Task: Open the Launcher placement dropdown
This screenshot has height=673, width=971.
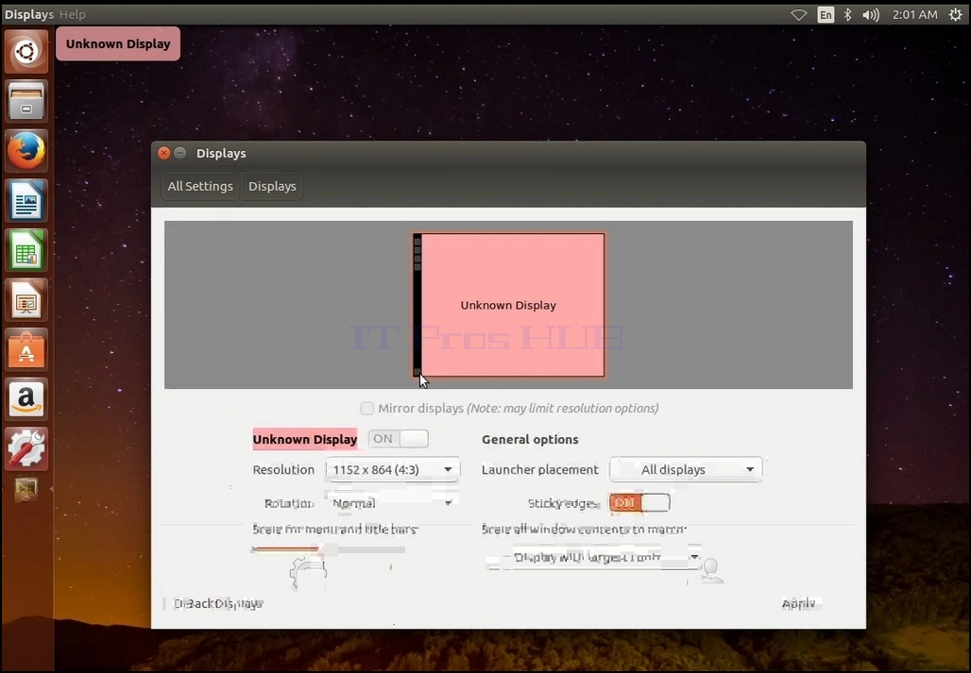Action: [x=686, y=470]
